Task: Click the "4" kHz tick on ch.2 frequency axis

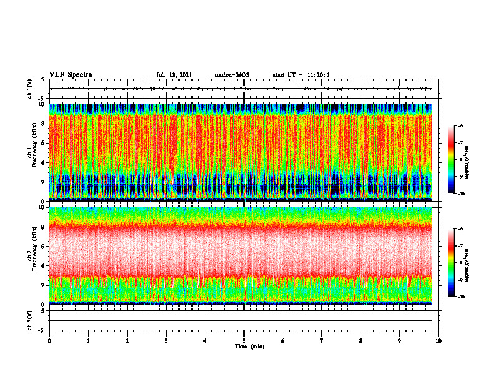Action: pos(44,266)
